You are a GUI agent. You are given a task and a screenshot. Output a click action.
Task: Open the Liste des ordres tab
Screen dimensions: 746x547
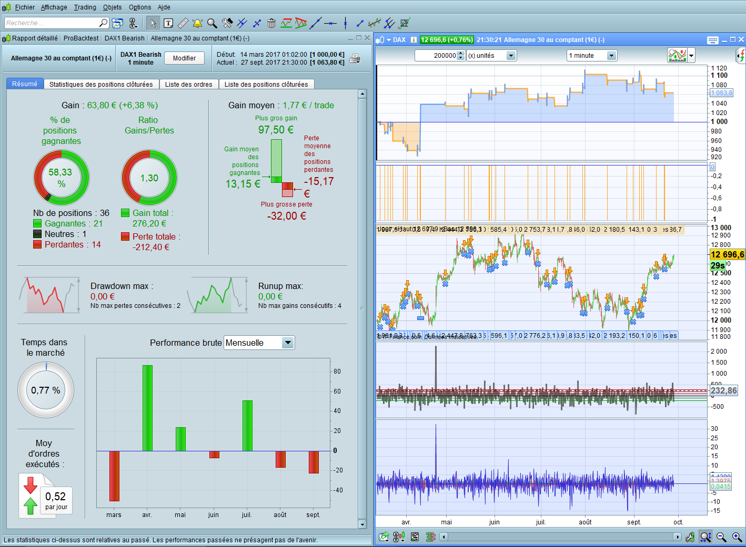coord(189,84)
